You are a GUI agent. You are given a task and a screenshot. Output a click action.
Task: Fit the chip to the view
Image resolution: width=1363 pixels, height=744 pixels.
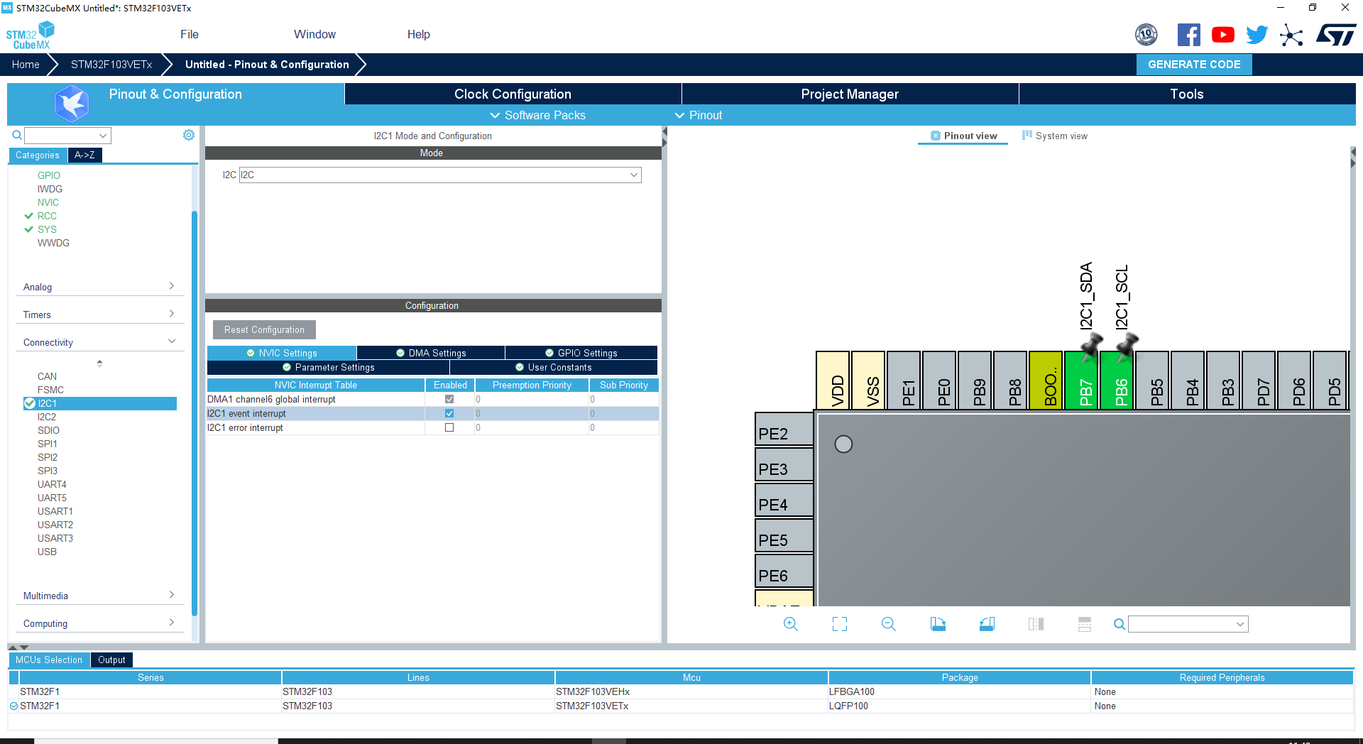point(840,624)
